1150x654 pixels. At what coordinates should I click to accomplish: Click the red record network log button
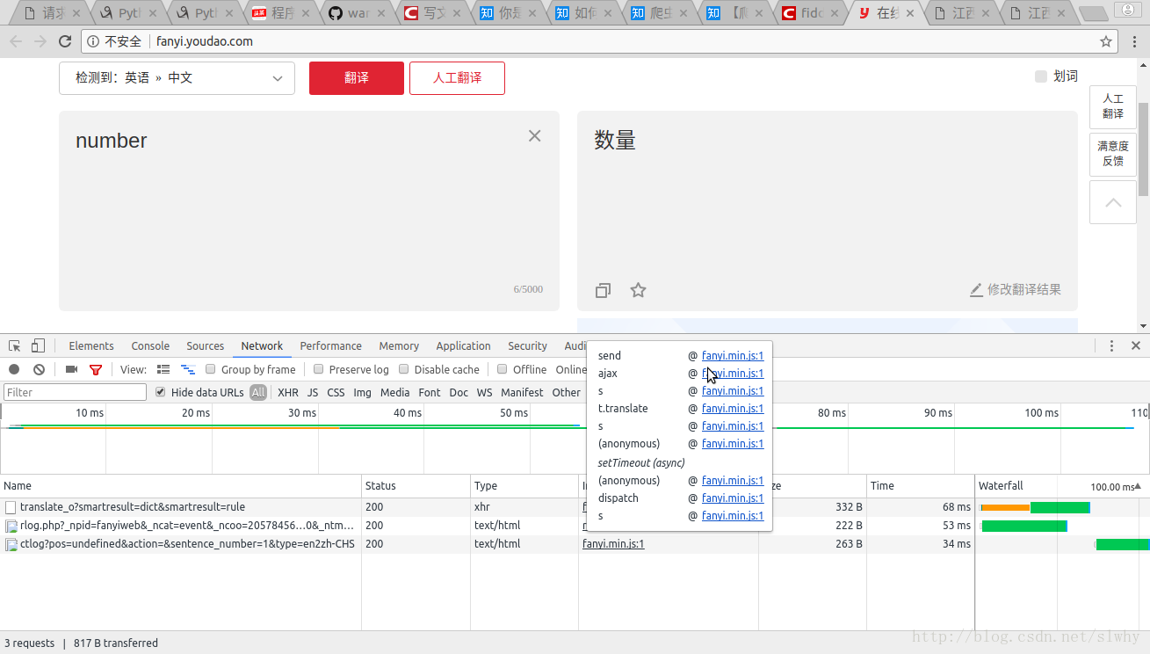[13, 369]
